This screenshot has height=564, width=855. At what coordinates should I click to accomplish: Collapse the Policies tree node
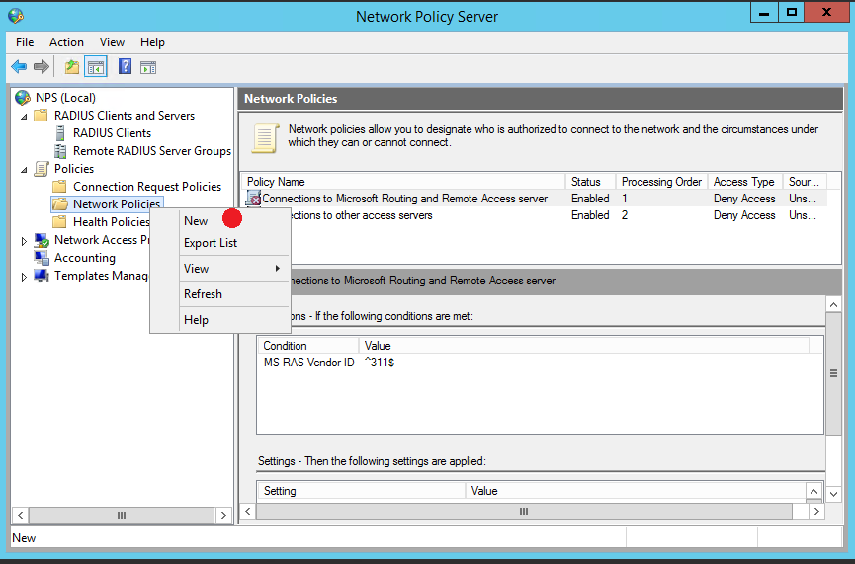pos(24,170)
